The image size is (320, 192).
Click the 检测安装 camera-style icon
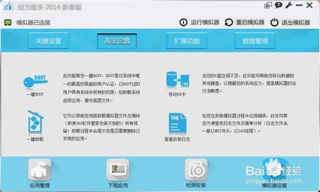coord(196,169)
